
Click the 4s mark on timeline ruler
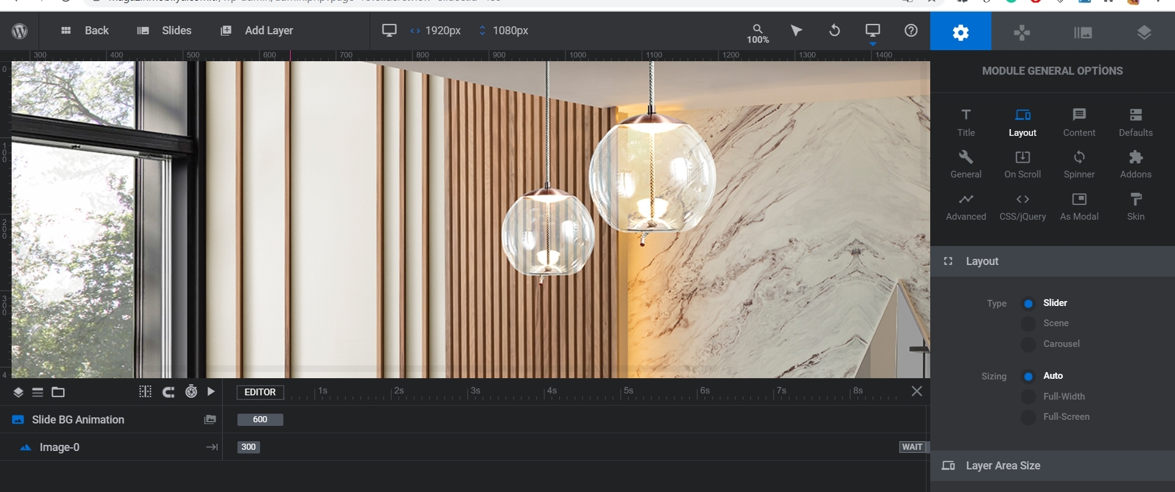[552, 391]
